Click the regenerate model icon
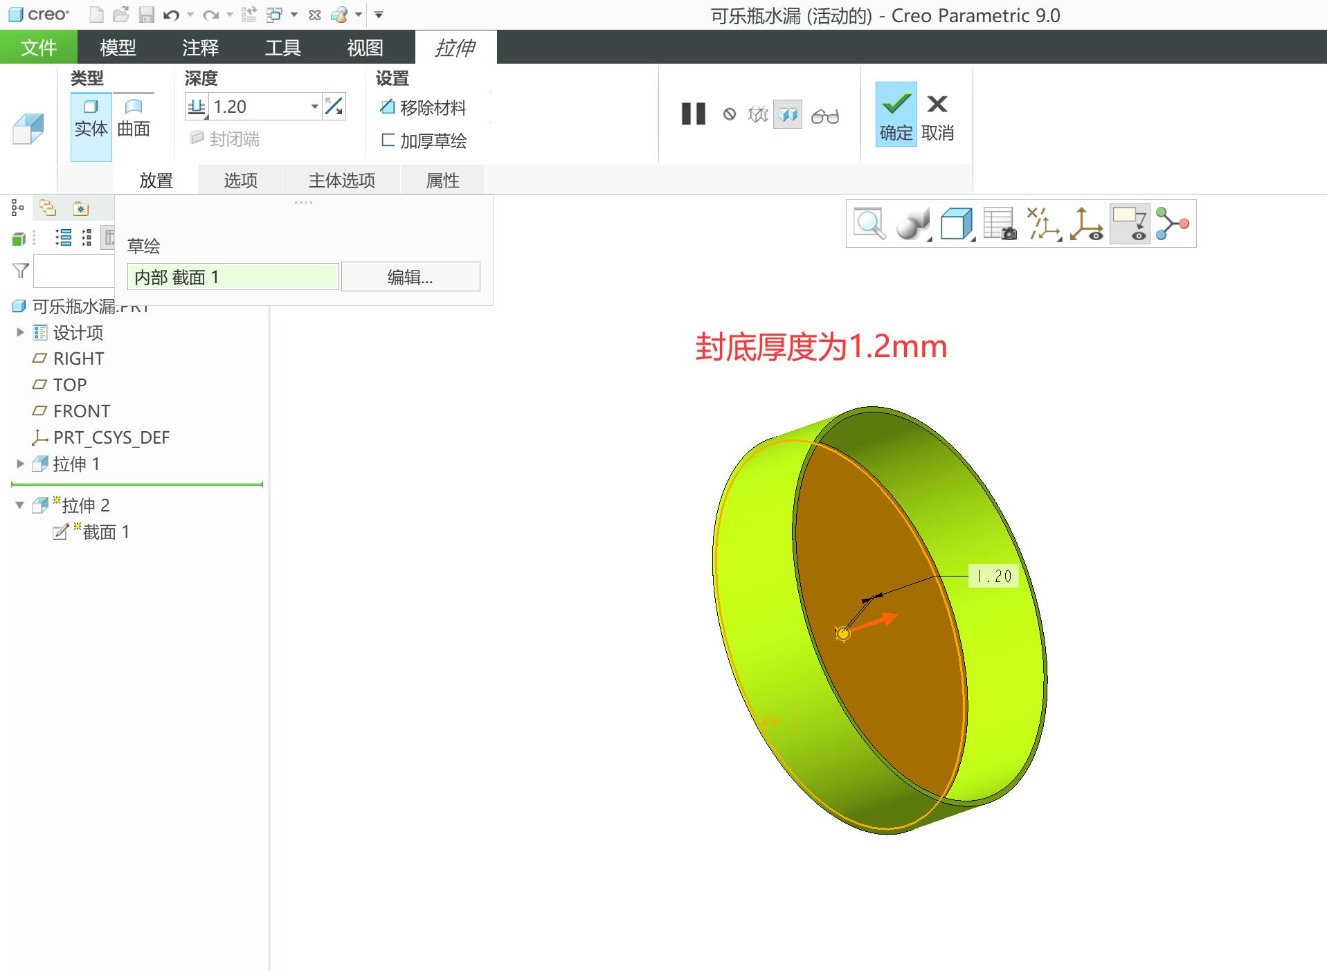The image size is (1327, 971). click(x=249, y=15)
